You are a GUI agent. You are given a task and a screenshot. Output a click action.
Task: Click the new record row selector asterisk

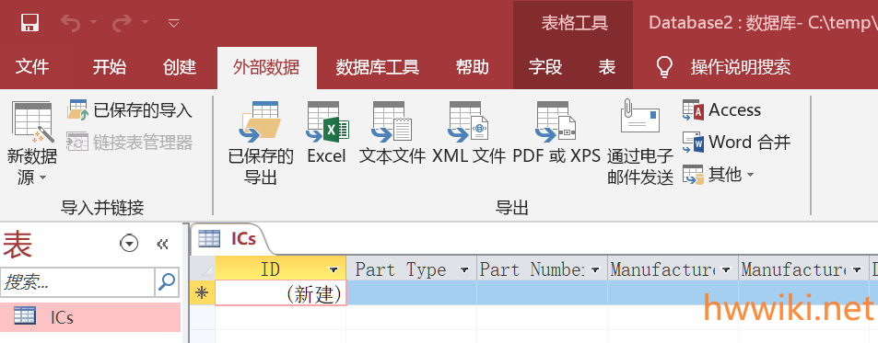click(x=202, y=293)
